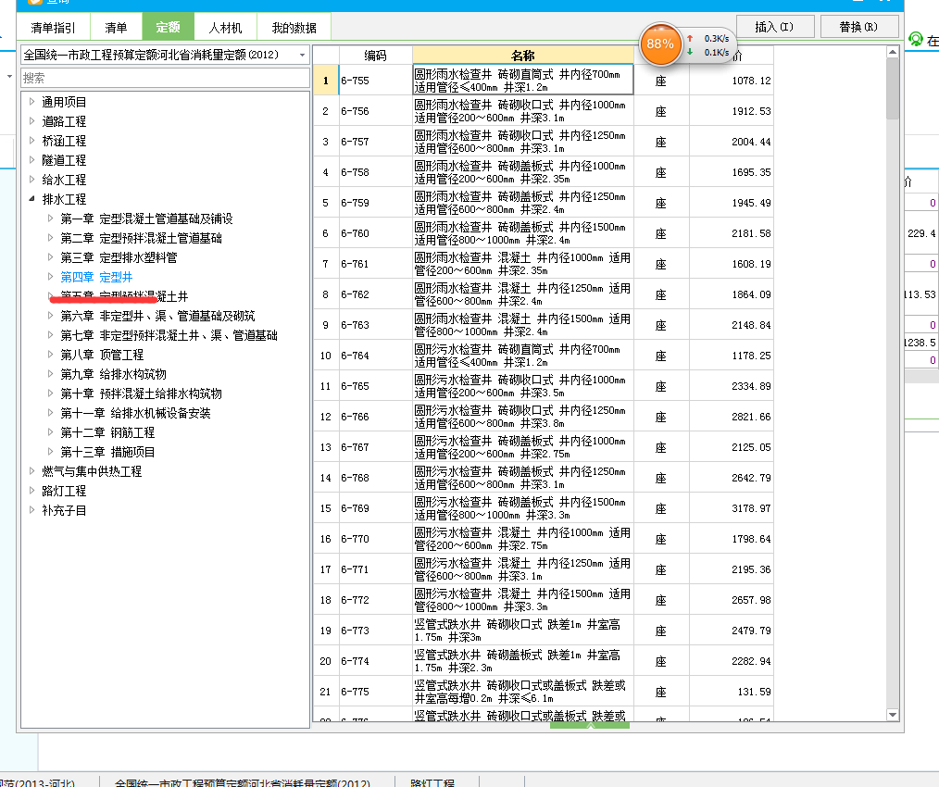
Task: Select 第六章 非定型井、渠、管道基础及砌筑
Action: (x=157, y=316)
